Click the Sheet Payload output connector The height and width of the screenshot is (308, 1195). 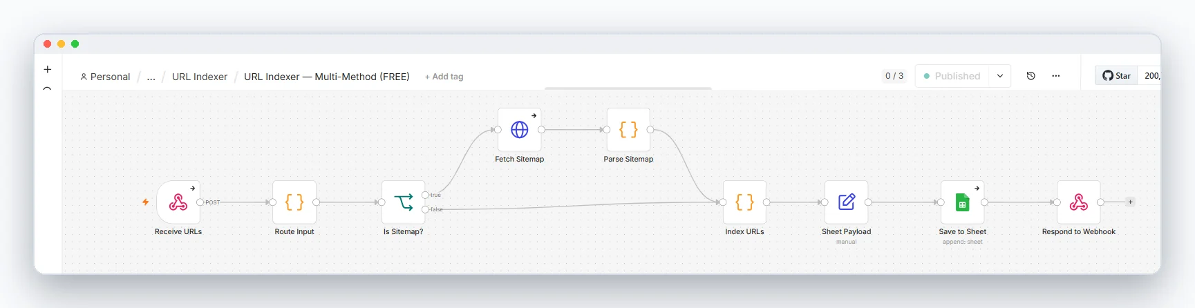[868, 202]
